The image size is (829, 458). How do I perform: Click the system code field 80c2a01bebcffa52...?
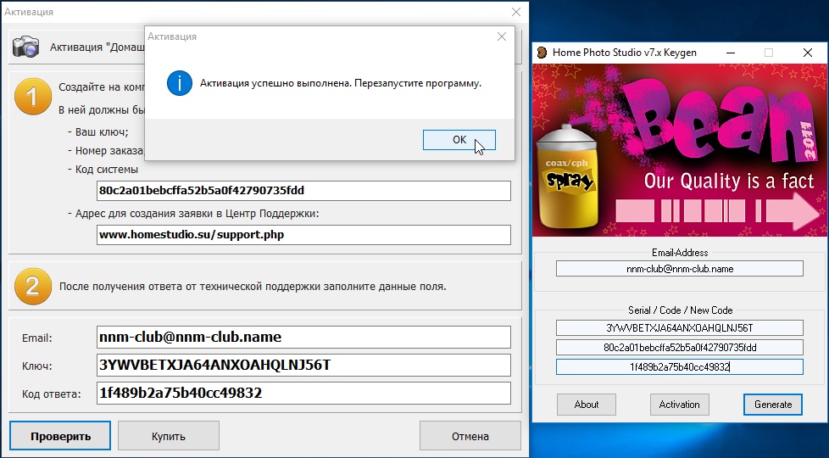click(303, 190)
